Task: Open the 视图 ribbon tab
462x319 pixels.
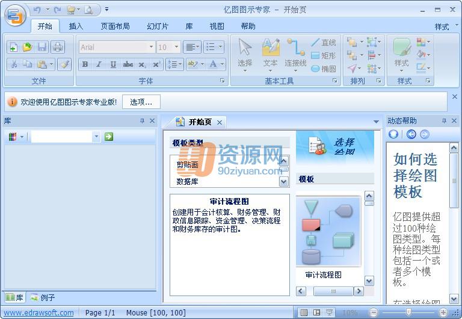Action: click(217, 26)
